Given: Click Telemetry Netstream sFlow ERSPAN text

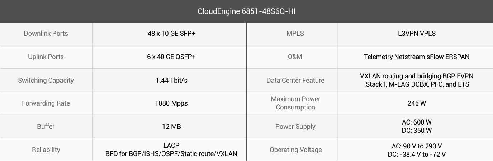Looking at the screenshot, I should coord(417,57).
